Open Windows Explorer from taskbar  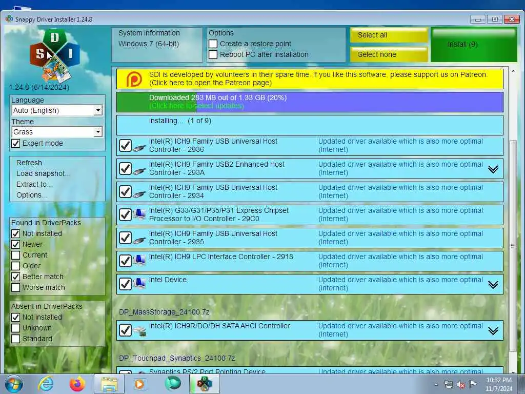tap(109, 384)
